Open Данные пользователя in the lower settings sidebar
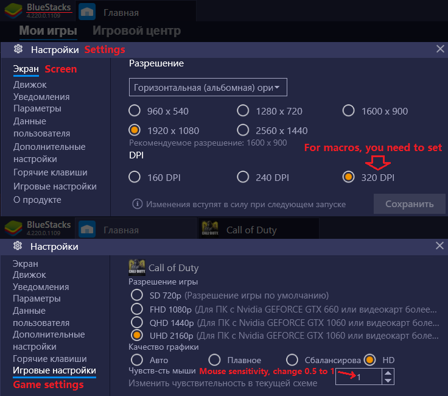448x396 pixels. point(41,317)
